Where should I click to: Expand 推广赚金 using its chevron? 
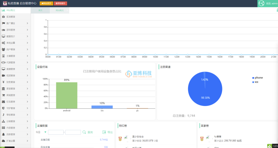tap(27, 23)
